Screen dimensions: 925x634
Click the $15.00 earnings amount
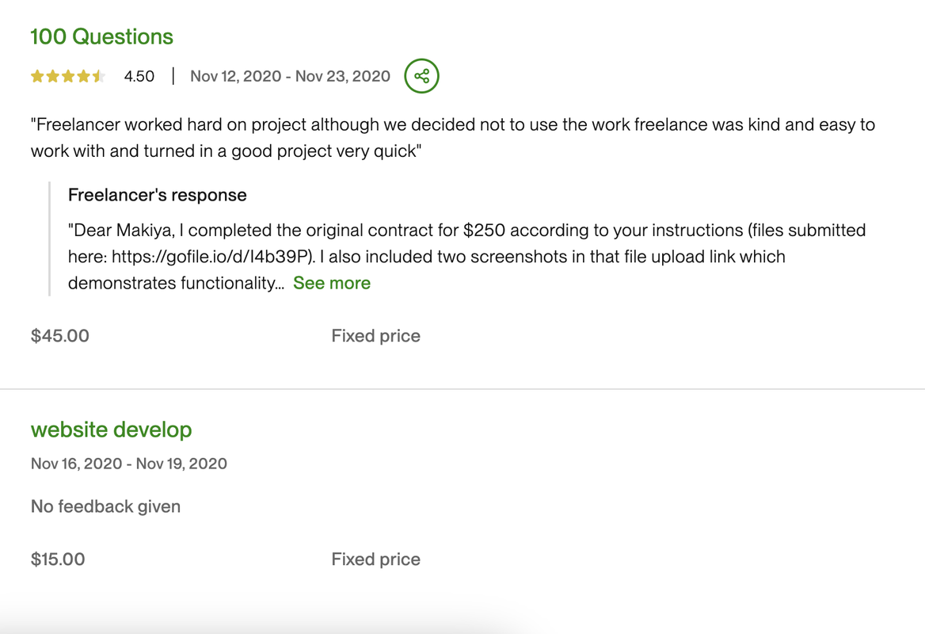58,560
